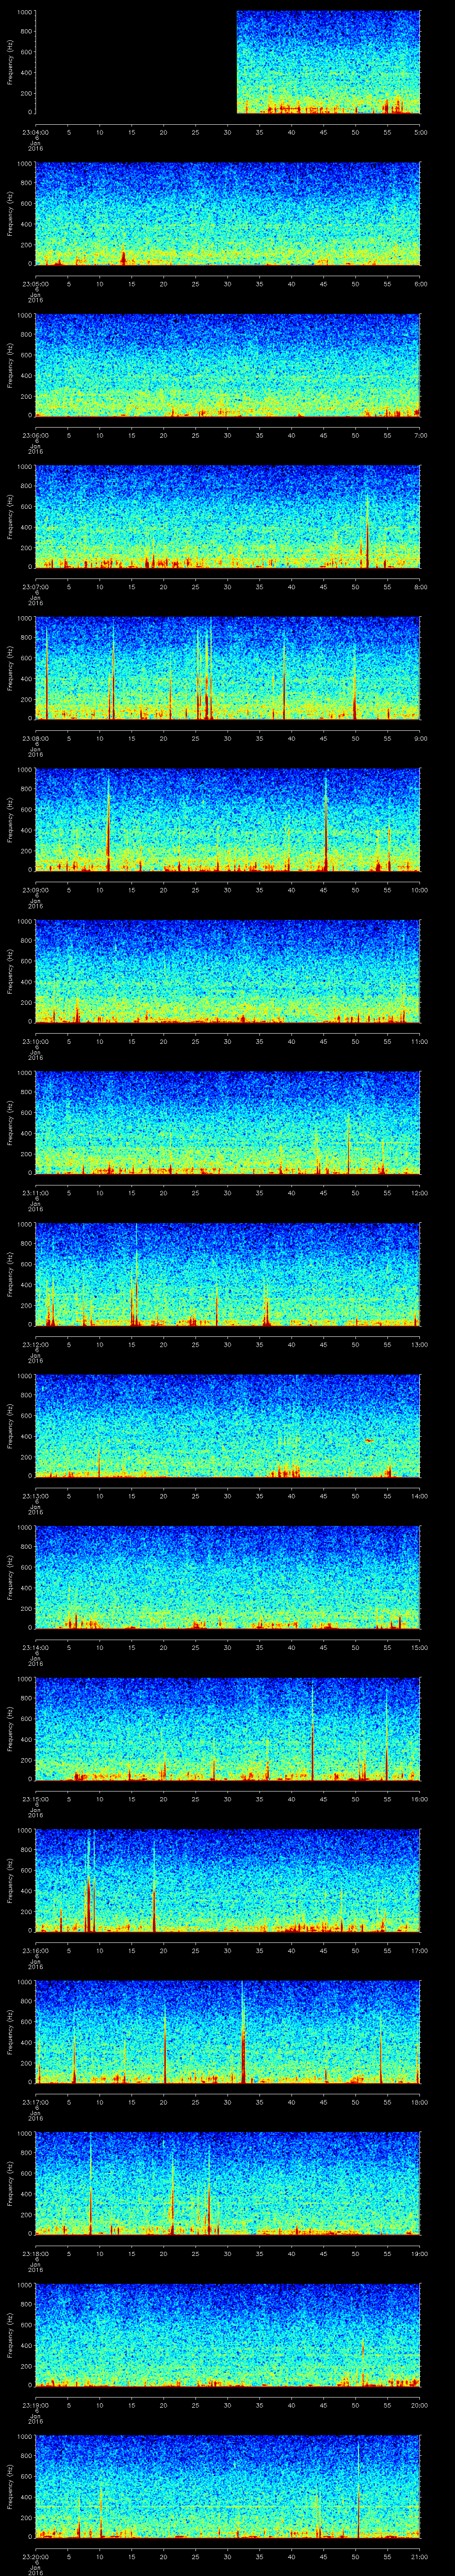Select the spectrogram panel starting at 23:13:00
Image resolution: width=455 pixels, height=2576 pixels.
228,1426
